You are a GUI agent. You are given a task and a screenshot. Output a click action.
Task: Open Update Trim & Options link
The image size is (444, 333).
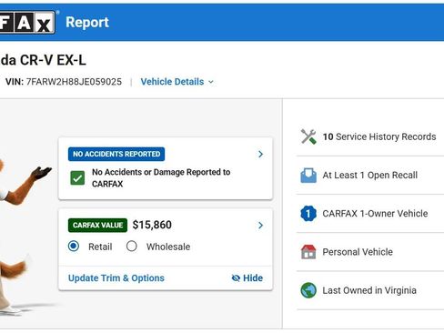(x=116, y=278)
